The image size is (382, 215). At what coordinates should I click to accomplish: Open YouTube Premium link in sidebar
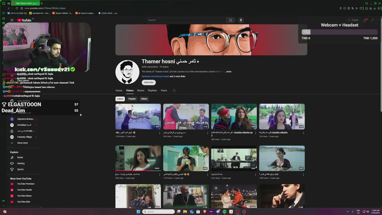point(26,184)
